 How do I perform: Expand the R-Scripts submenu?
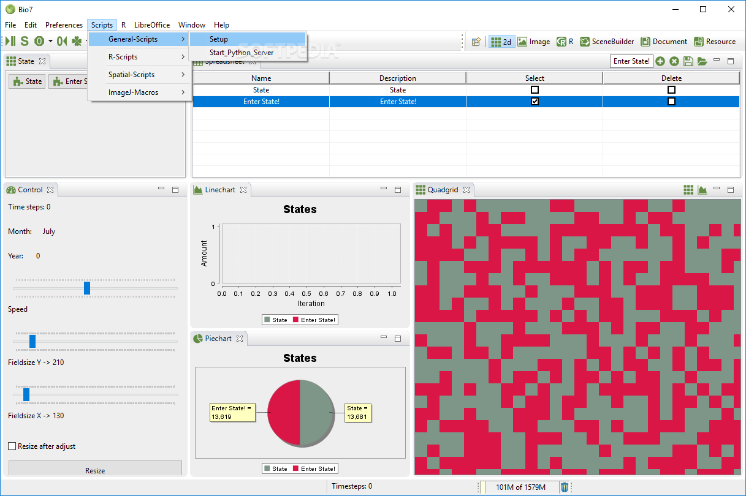(x=140, y=57)
